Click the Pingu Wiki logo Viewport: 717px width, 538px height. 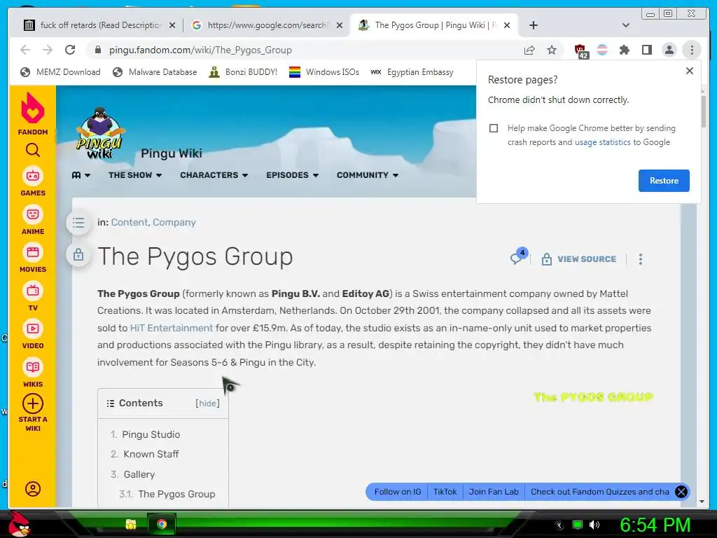(x=99, y=133)
